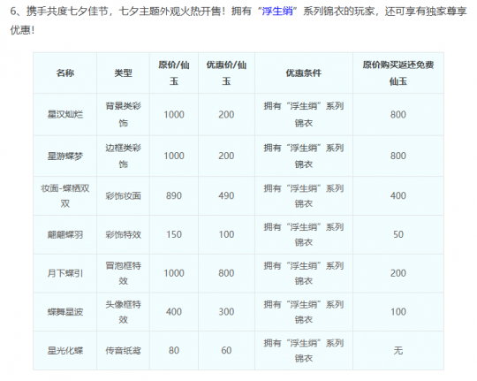The image size is (477, 381).
Task: Click the 150 original price cell
Action: [x=174, y=234]
